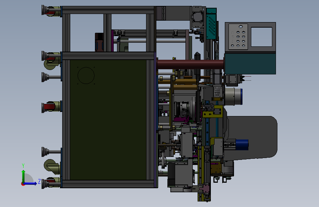The image size is (319, 207).
Task: Pick the oval button at the keypad top
Action: tap(241, 27)
